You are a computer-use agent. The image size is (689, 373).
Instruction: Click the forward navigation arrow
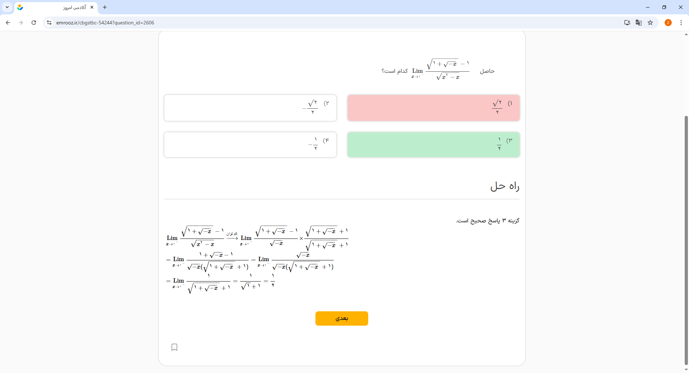(21, 23)
